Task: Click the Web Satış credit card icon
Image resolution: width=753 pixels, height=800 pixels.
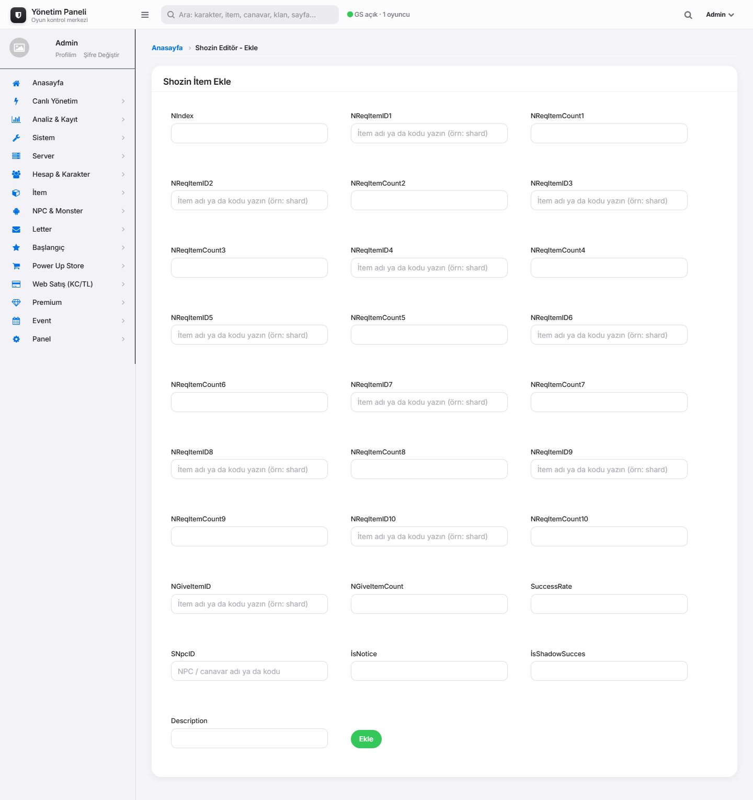Action: coord(16,284)
